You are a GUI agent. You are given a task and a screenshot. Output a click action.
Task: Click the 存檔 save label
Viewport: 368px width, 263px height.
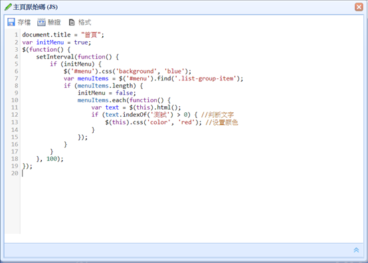(24, 23)
